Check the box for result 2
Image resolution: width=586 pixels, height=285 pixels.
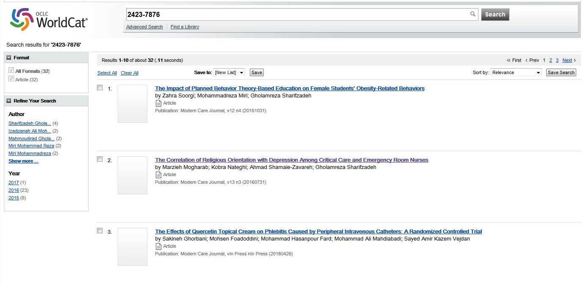pos(100,159)
